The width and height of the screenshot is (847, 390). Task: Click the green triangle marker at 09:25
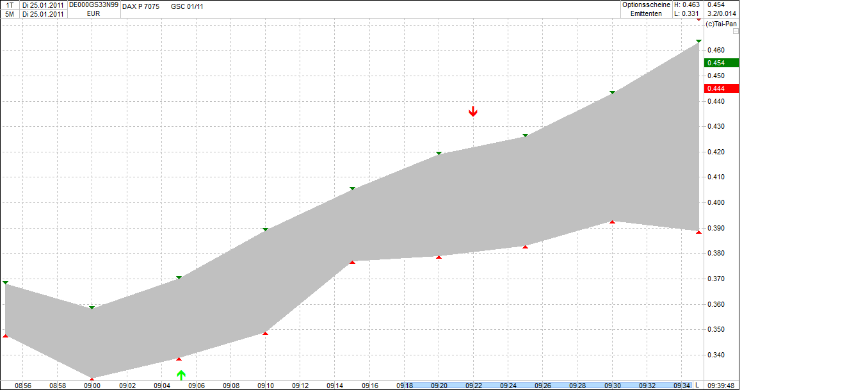524,135
